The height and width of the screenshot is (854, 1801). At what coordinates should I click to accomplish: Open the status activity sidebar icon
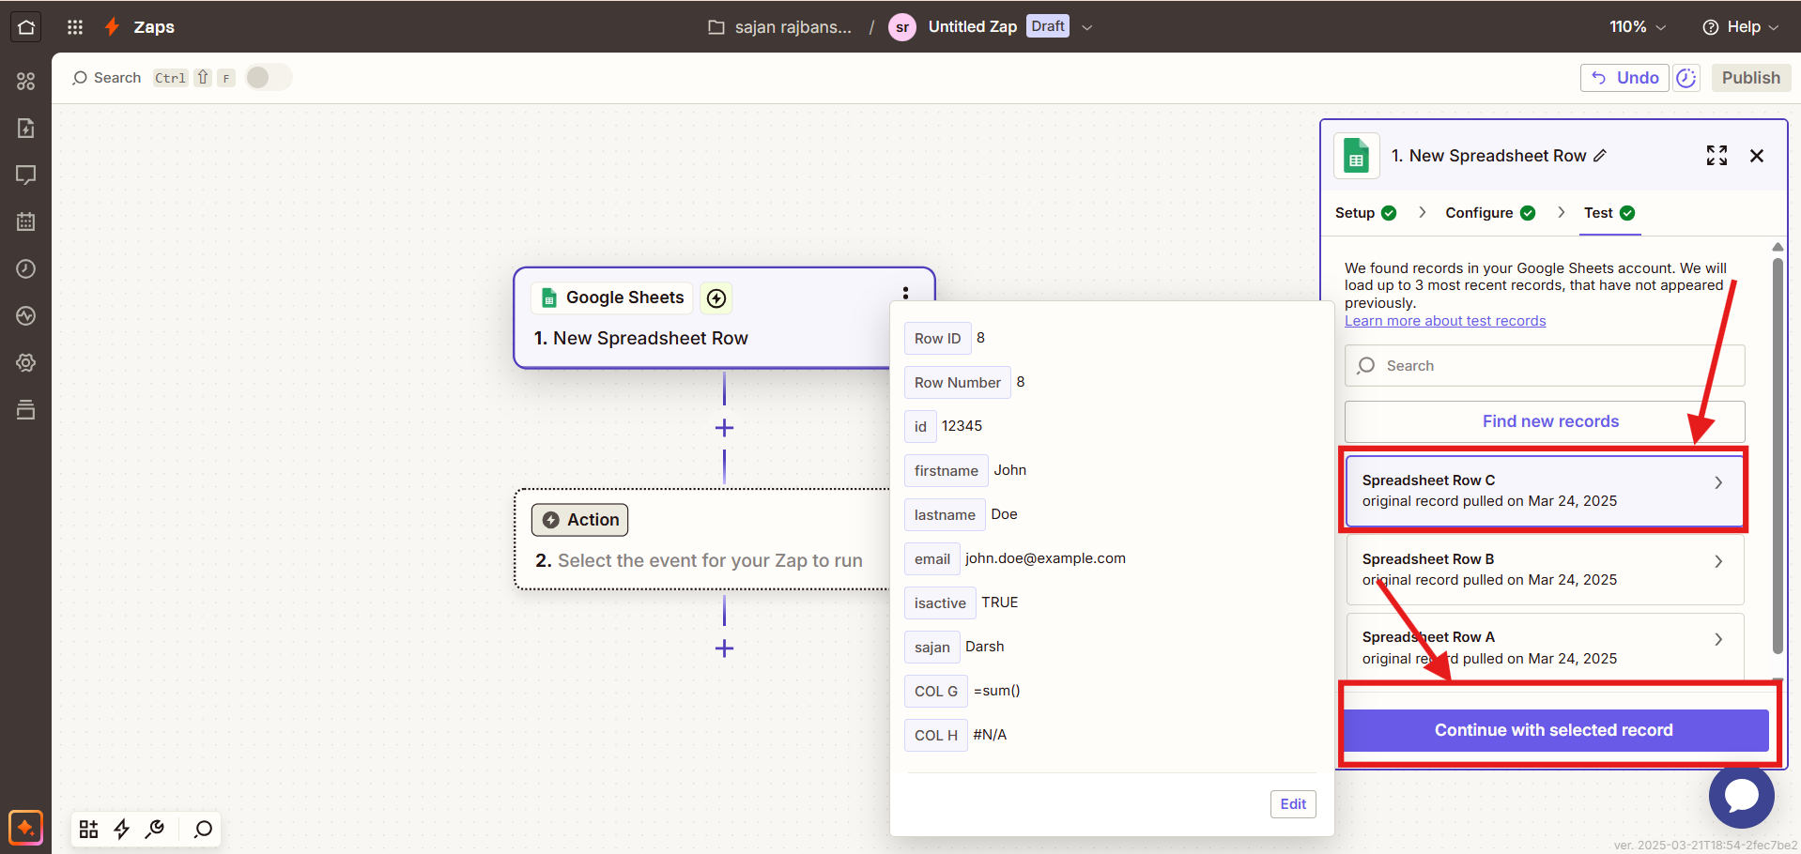[26, 315]
